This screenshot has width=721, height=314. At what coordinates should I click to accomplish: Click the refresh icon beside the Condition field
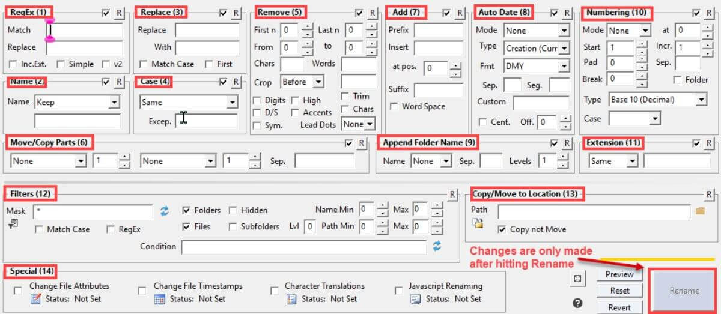437,246
